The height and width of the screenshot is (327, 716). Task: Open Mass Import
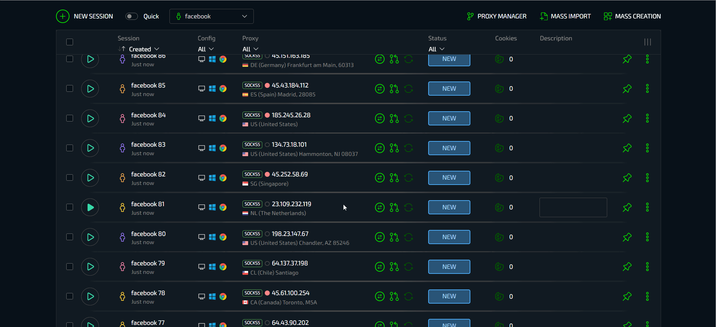(x=565, y=16)
